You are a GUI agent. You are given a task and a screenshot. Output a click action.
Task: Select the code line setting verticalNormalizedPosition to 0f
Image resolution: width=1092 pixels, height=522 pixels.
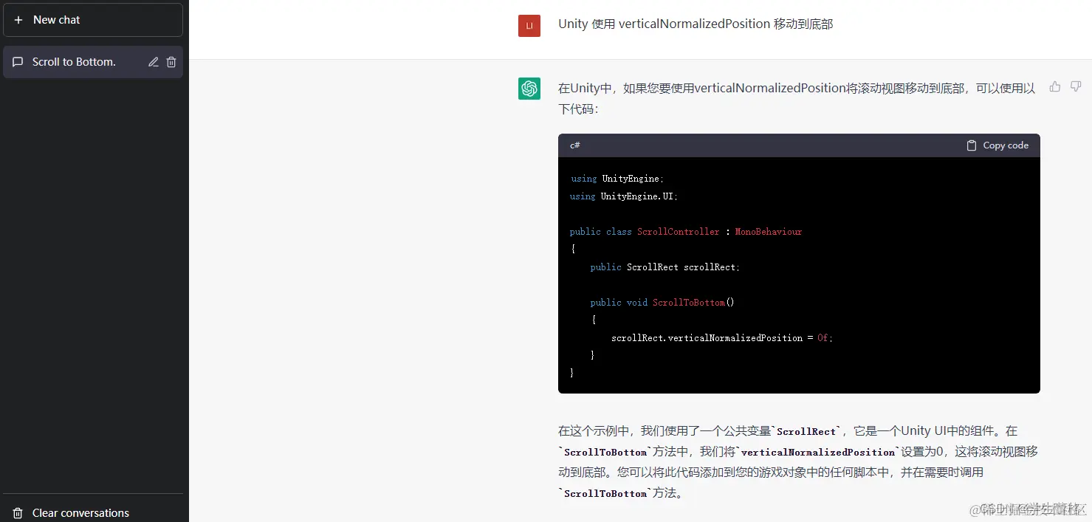click(722, 337)
